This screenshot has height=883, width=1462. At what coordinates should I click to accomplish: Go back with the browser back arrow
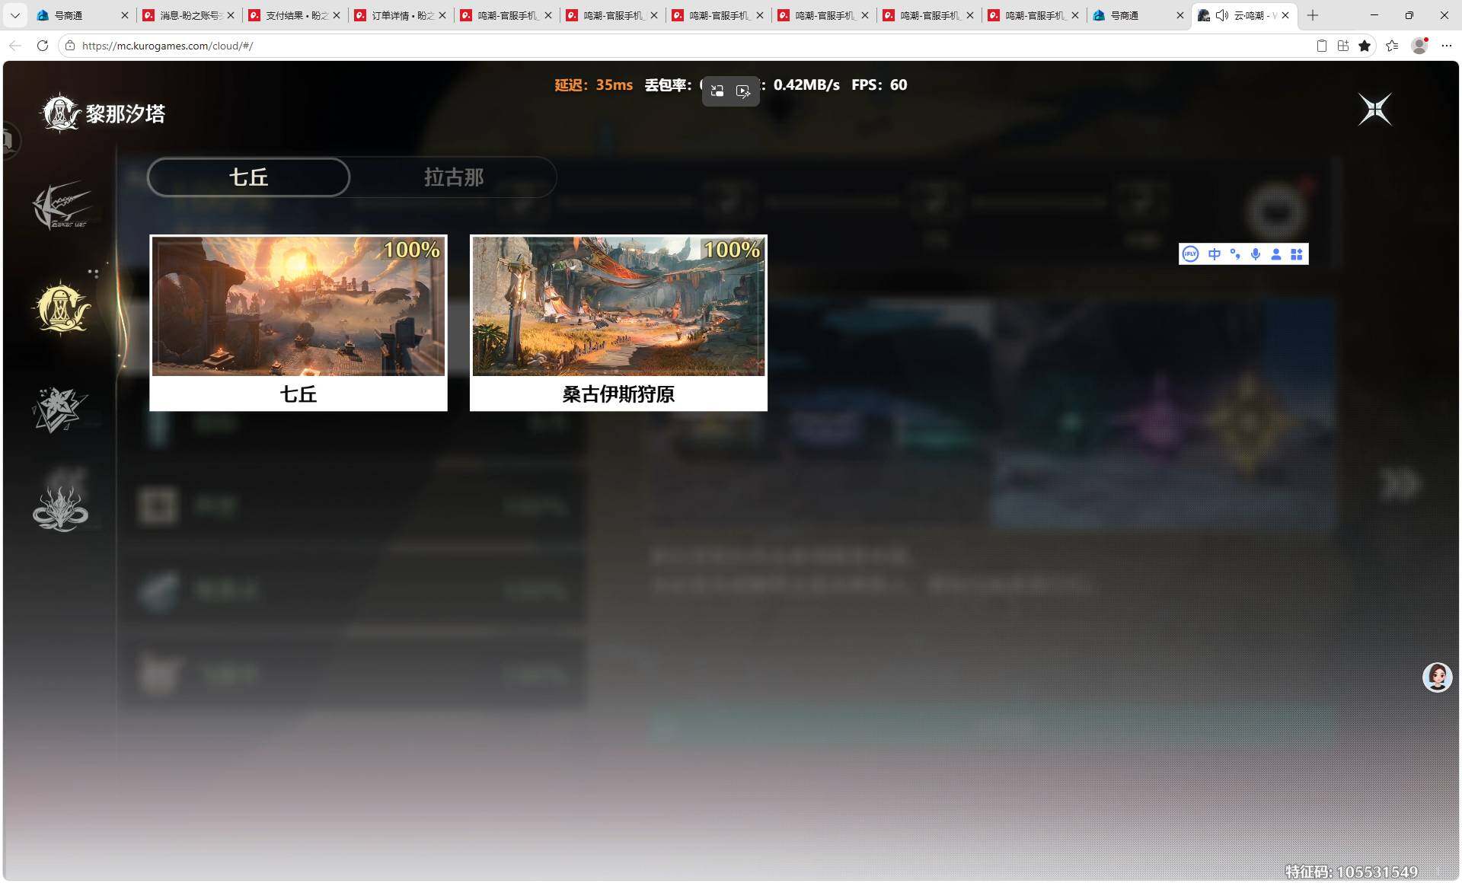tap(15, 46)
